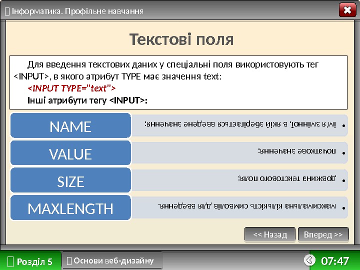Click the icon left of Основи веб-дизайну

(69, 261)
